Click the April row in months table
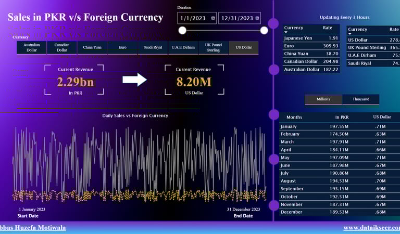 [340, 150]
